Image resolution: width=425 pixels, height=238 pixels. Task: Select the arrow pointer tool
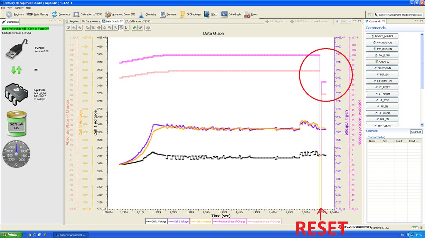point(127,27)
